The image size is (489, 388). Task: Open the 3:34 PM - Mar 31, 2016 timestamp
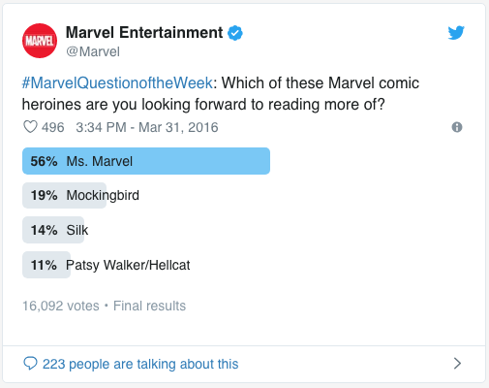click(x=147, y=127)
